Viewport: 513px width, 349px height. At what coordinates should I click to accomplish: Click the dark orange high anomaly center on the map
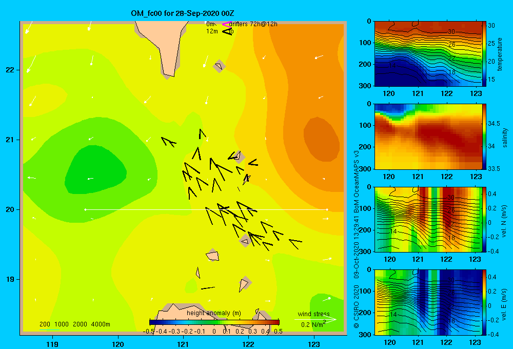point(321,139)
